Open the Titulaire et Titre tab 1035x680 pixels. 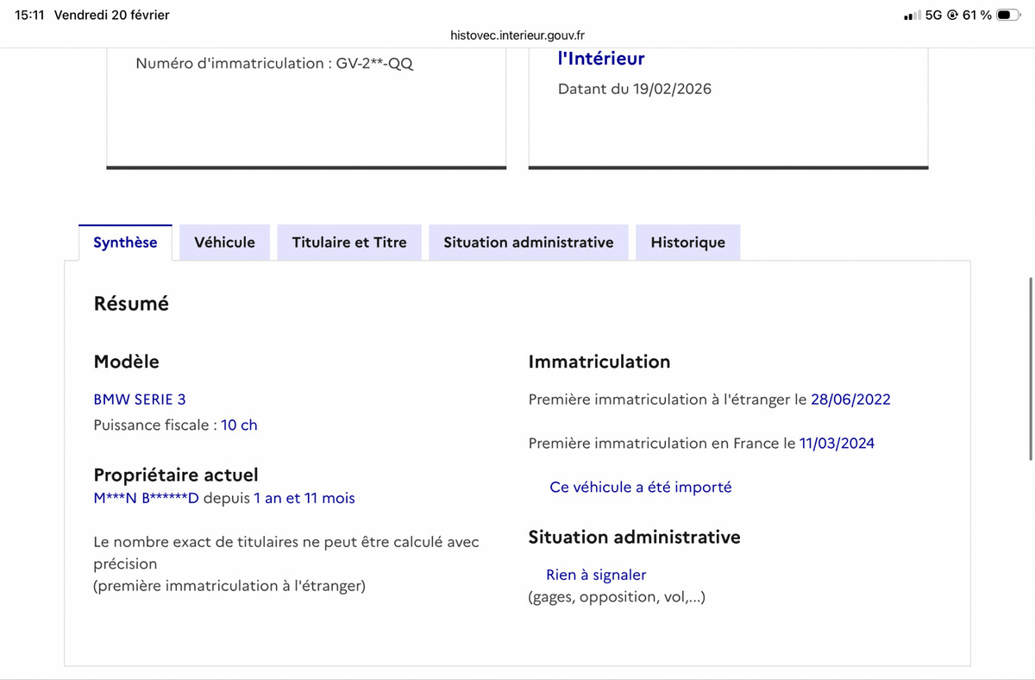(x=349, y=242)
